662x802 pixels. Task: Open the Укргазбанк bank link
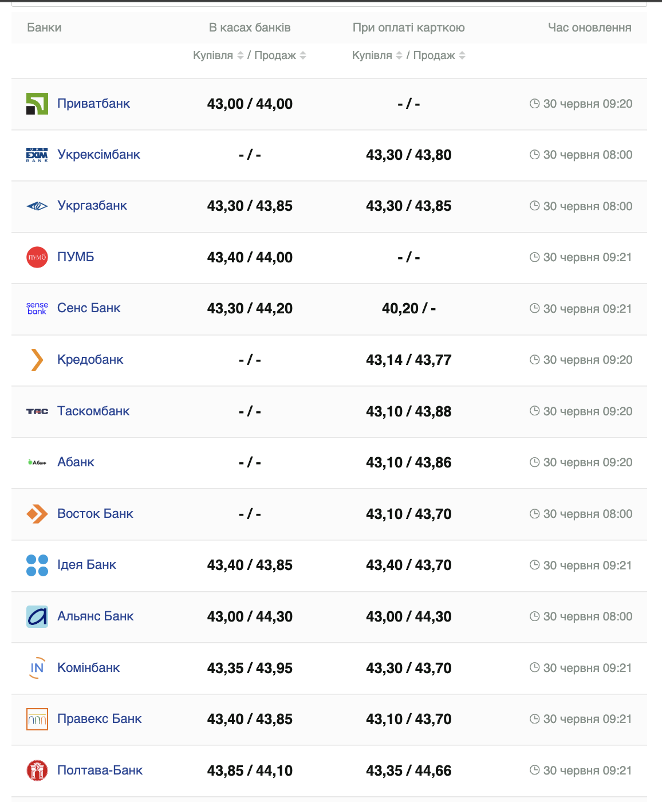tap(92, 206)
